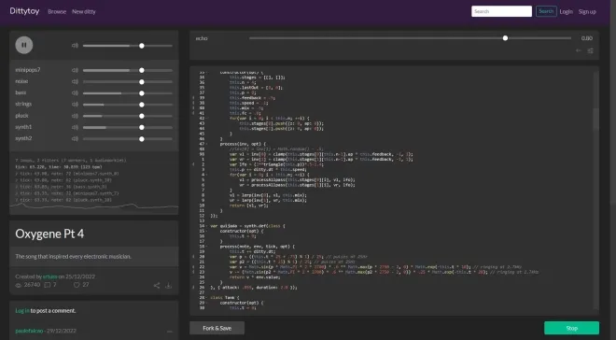Click the slider marker beside this.speed line
This screenshot has height=340, width=616.
(193, 103)
